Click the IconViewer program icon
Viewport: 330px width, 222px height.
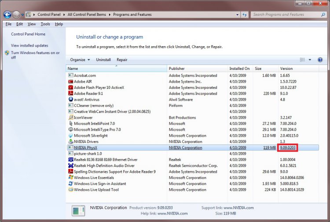71,117
